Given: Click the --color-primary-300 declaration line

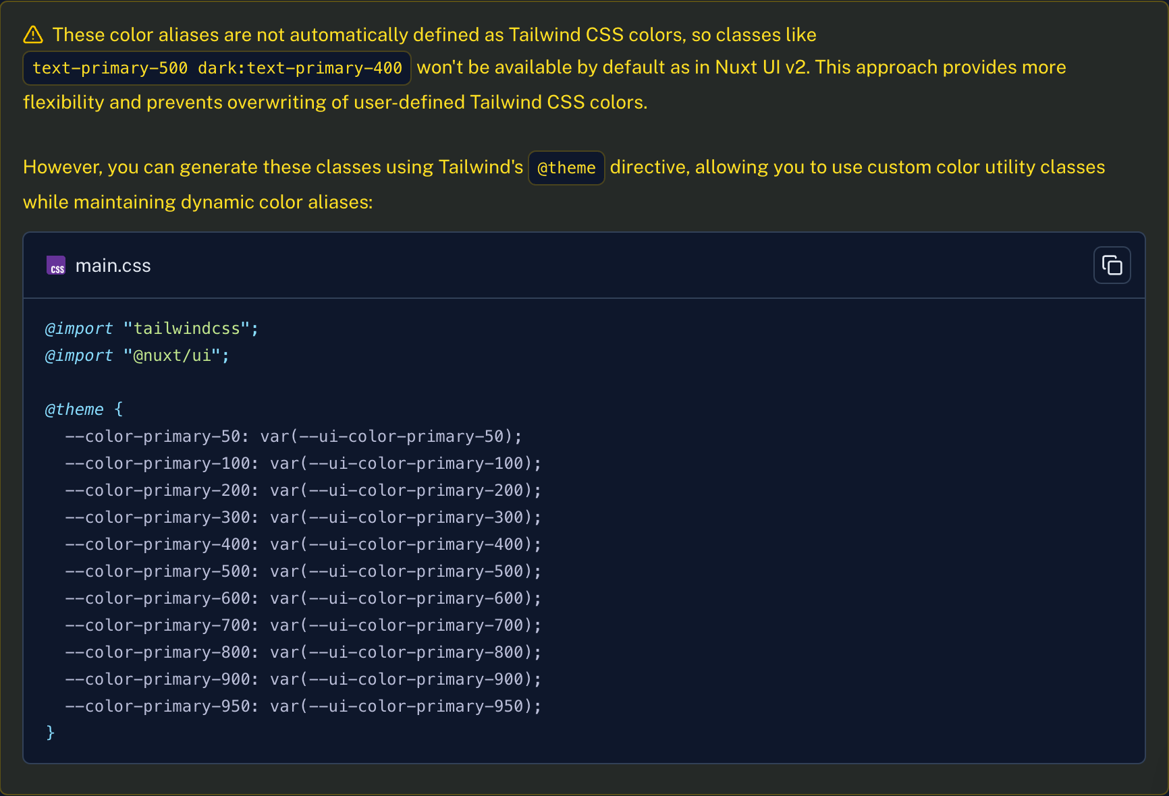Looking at the screenshot, I should point(303,517).
